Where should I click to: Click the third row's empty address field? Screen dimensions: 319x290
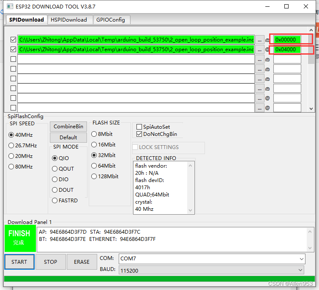pyautogui.click(x=287, y=59)
